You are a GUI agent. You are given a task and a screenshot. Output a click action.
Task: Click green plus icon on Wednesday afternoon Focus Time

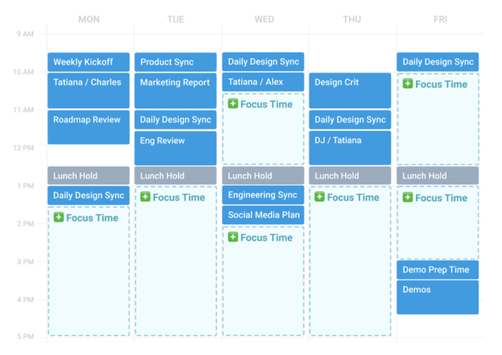pos(233,237)
